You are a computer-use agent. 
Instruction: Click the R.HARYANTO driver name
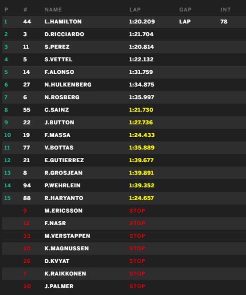64,198
